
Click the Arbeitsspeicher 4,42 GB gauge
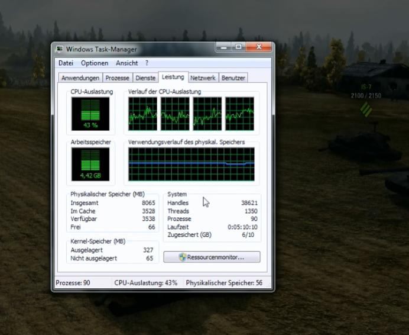90,165
